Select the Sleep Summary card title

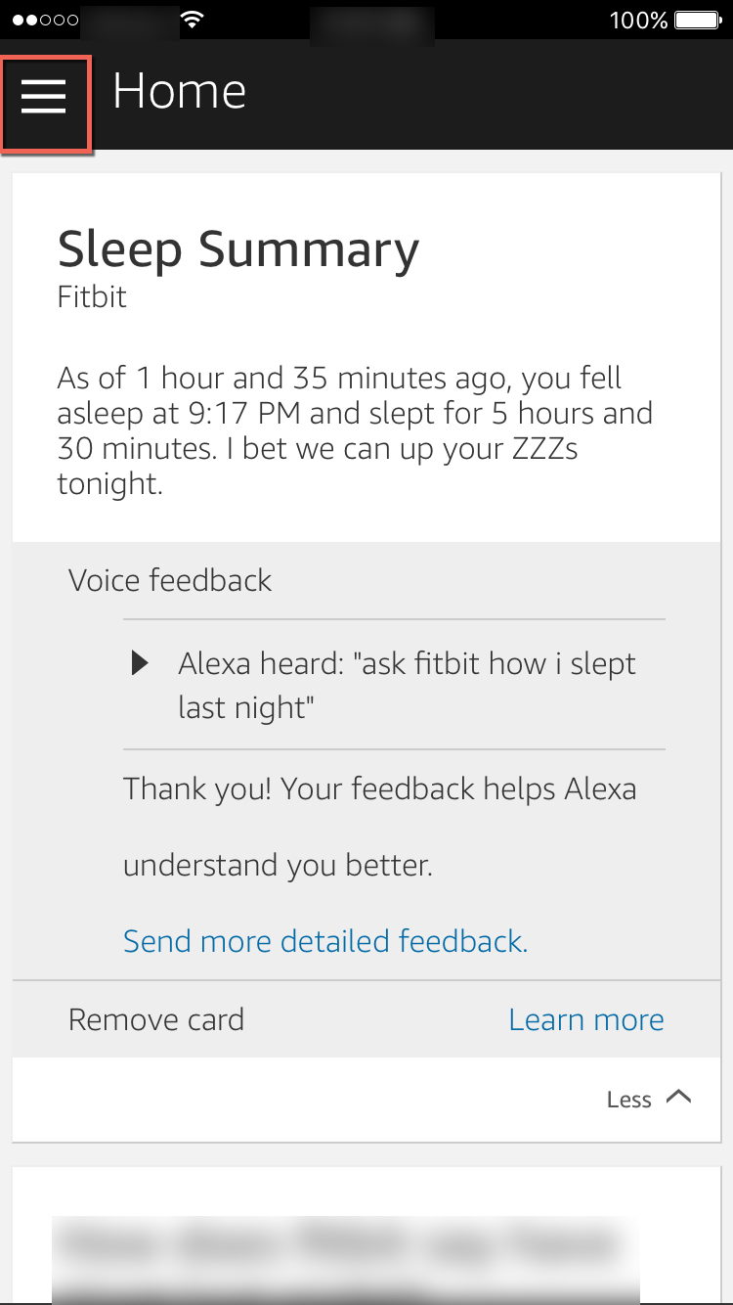(x=237, y=249)
